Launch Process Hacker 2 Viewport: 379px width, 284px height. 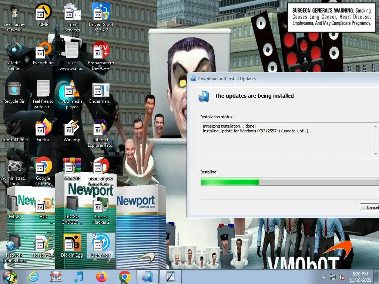101,210
